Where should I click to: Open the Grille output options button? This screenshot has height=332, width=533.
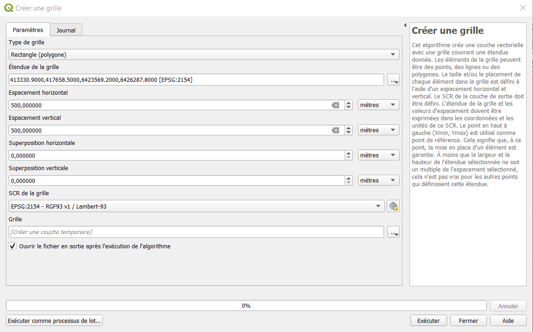pos(393,232)
